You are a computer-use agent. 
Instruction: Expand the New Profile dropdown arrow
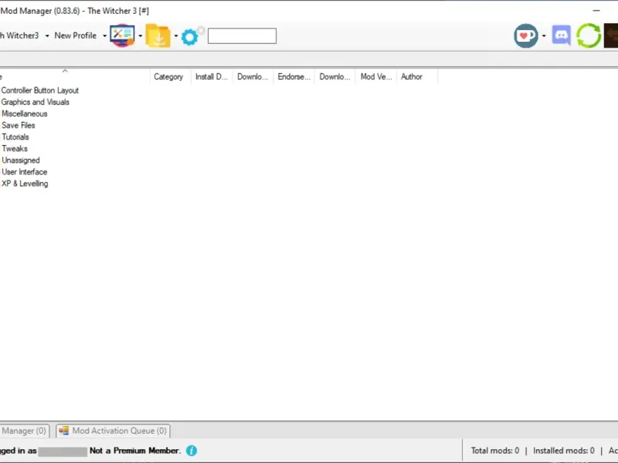(x=104, y=35)
